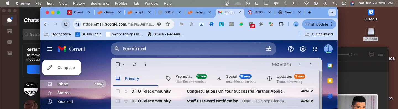Open Chrome profile avatar in toolbar
Image resolution: width=398 pixels, height=109 pixels.
(296, 24)
